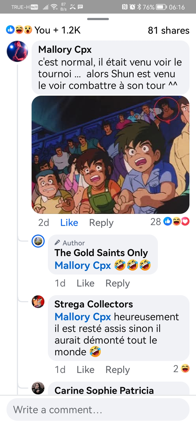Toggle Like on Mallory Cpx's comment
Viewport: 196px width, 424px height.
pyautogui.click(x=69, y=223)
